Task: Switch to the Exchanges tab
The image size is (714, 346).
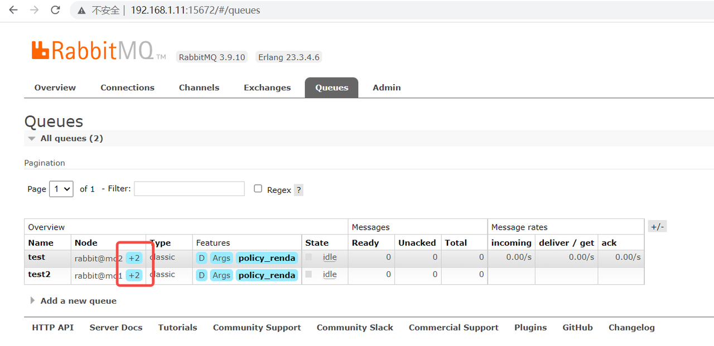Action: tap(267, 87)
